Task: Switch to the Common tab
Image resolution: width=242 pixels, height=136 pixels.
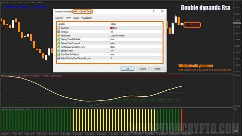Action: (x=59, y=18)
